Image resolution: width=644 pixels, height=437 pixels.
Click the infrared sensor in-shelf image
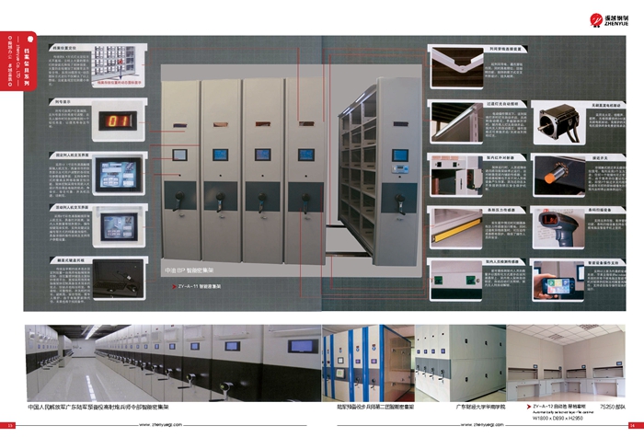coord(456,175)
